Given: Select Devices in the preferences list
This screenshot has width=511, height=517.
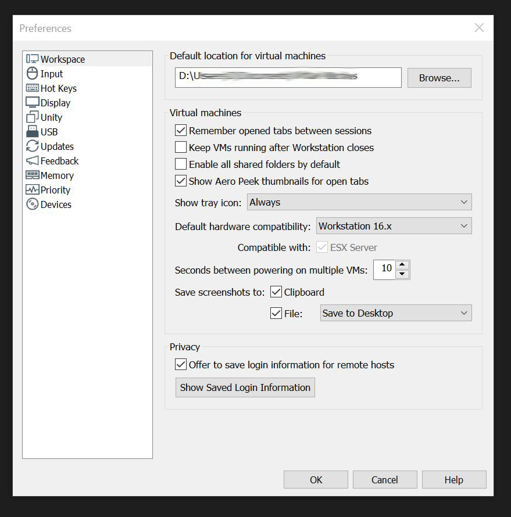Looking at the screenshot, I should [56, 204].
